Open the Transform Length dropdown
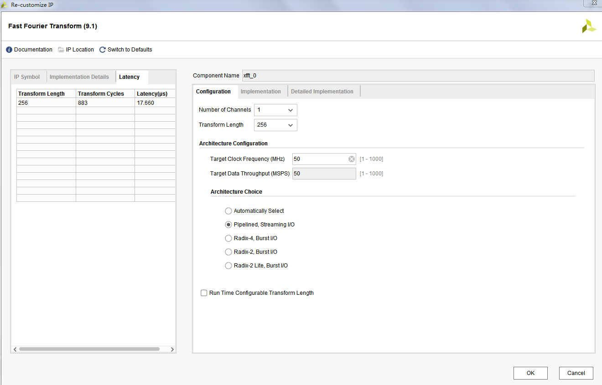Viewport: 602px width, 385px height. tap(275, 125)
